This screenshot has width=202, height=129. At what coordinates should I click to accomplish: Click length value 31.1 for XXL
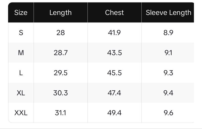pyautogui.click(x=61, y=113)
